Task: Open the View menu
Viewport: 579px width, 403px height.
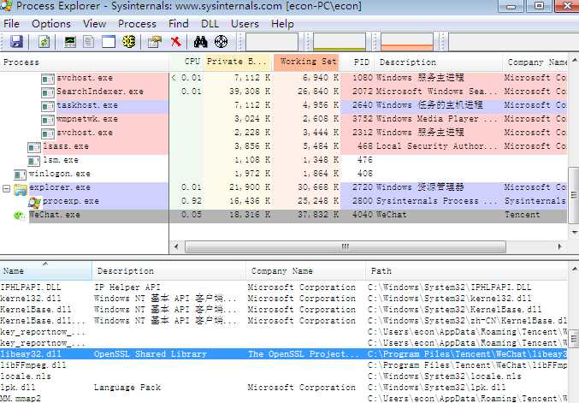Action: pos(95,24)
